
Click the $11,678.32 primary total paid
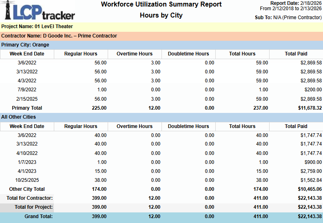[x=310, y=108]
